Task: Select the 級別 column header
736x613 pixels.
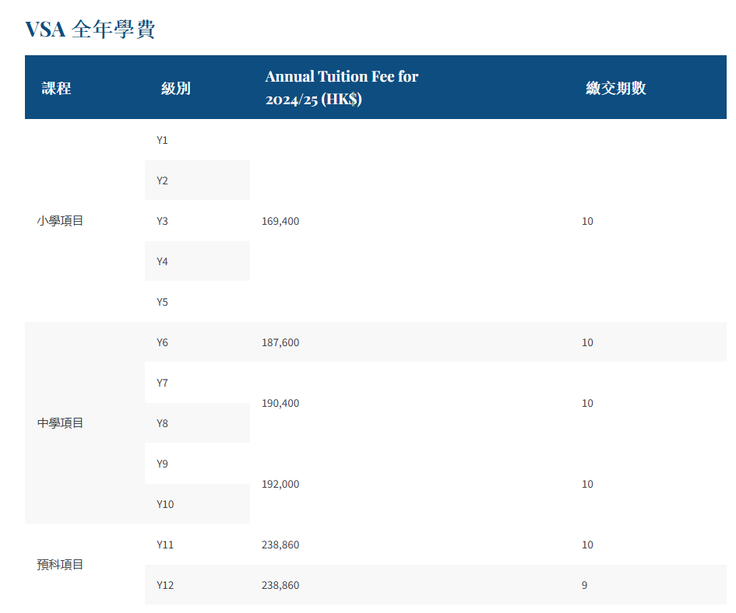Action: tap(175, 88)
